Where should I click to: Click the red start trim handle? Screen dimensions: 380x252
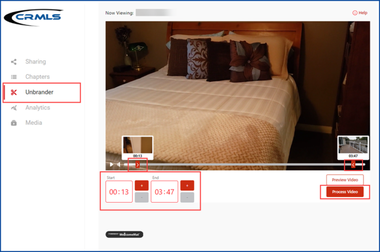[138, 164]
